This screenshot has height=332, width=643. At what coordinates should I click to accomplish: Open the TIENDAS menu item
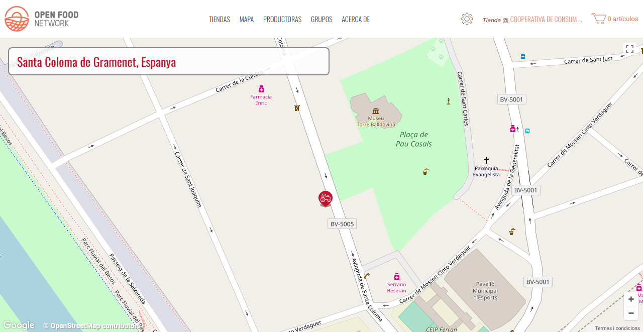(220, 19)
